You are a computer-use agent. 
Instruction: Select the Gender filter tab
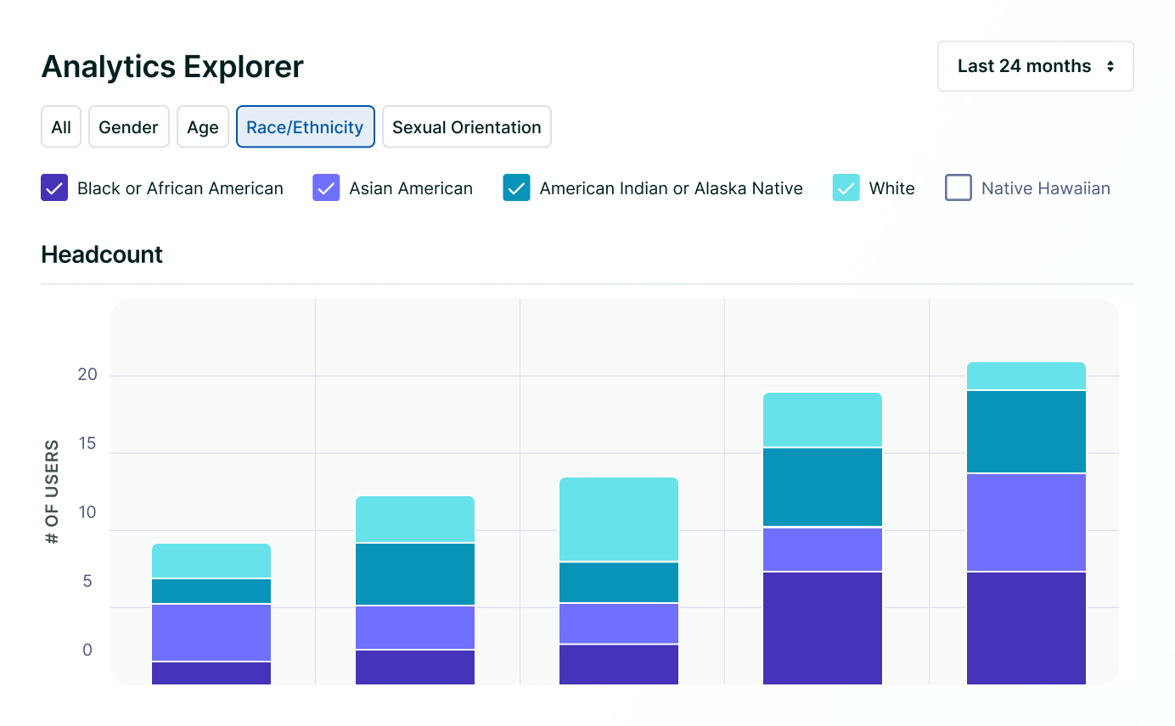128,126
